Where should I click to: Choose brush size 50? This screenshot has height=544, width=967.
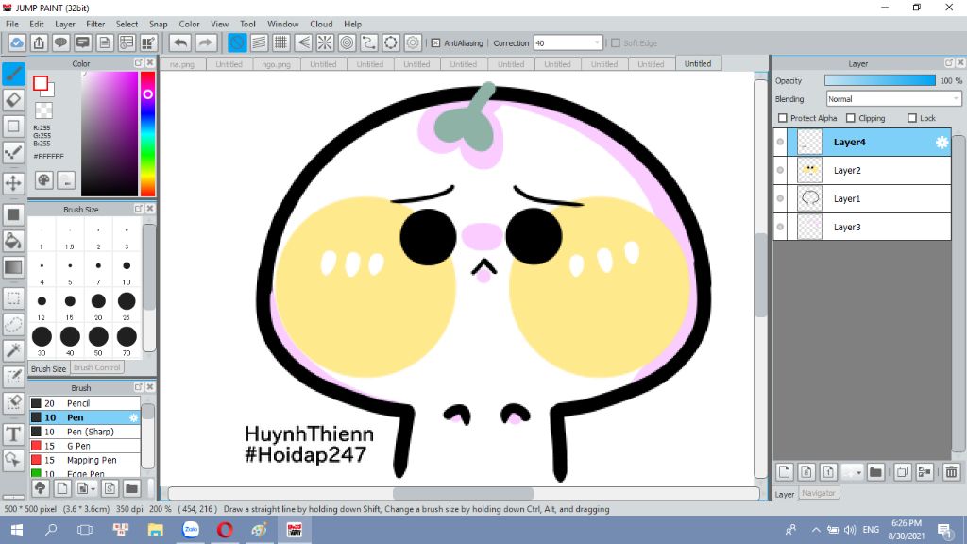pos(98,340)
